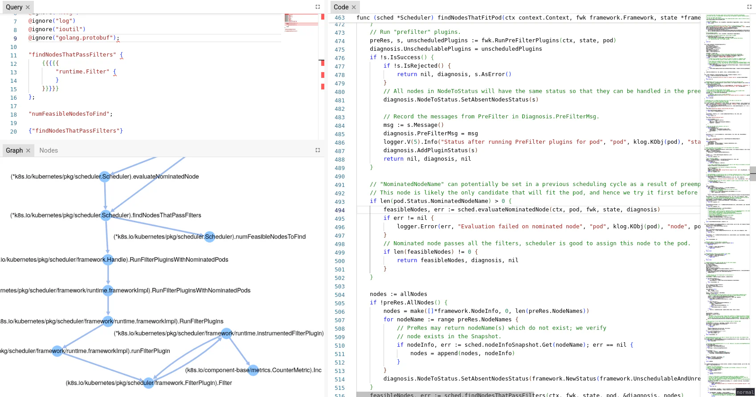Select the evaluateNominatedNode graph node circle
The width and height of the screenshot is (756, 397).
(x=105, y=177)
